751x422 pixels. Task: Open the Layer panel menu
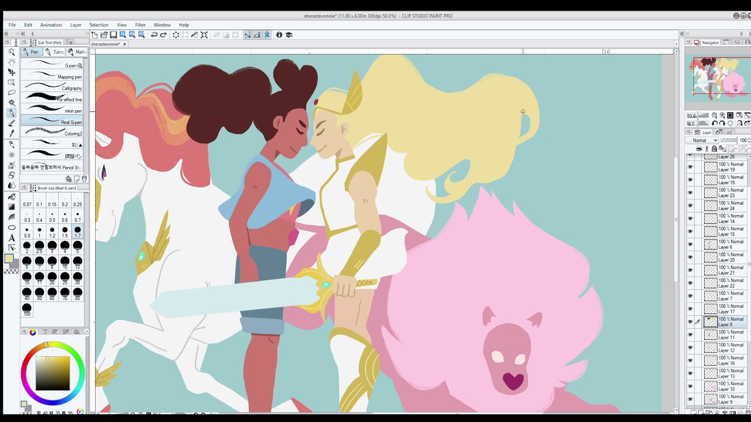pos(689,132)
